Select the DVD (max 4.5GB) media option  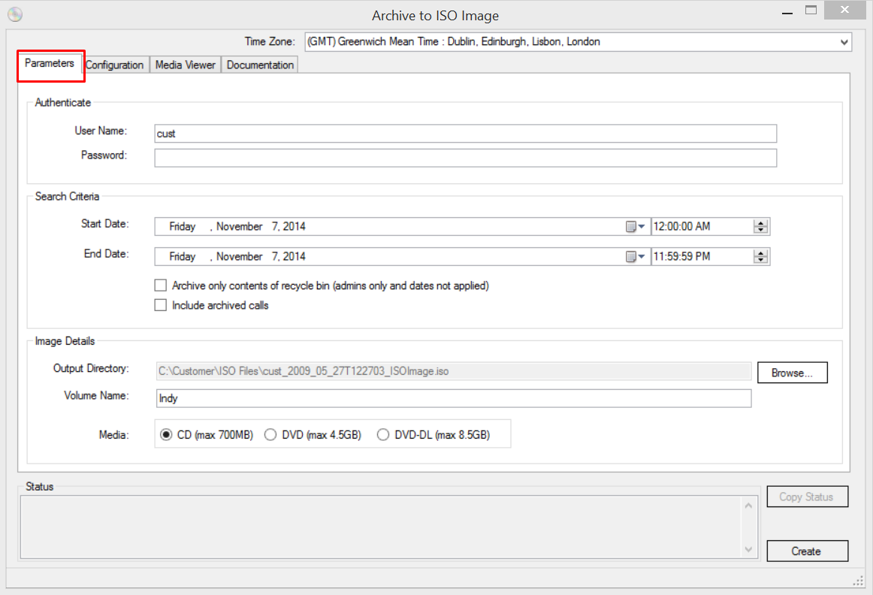[270, 434]
